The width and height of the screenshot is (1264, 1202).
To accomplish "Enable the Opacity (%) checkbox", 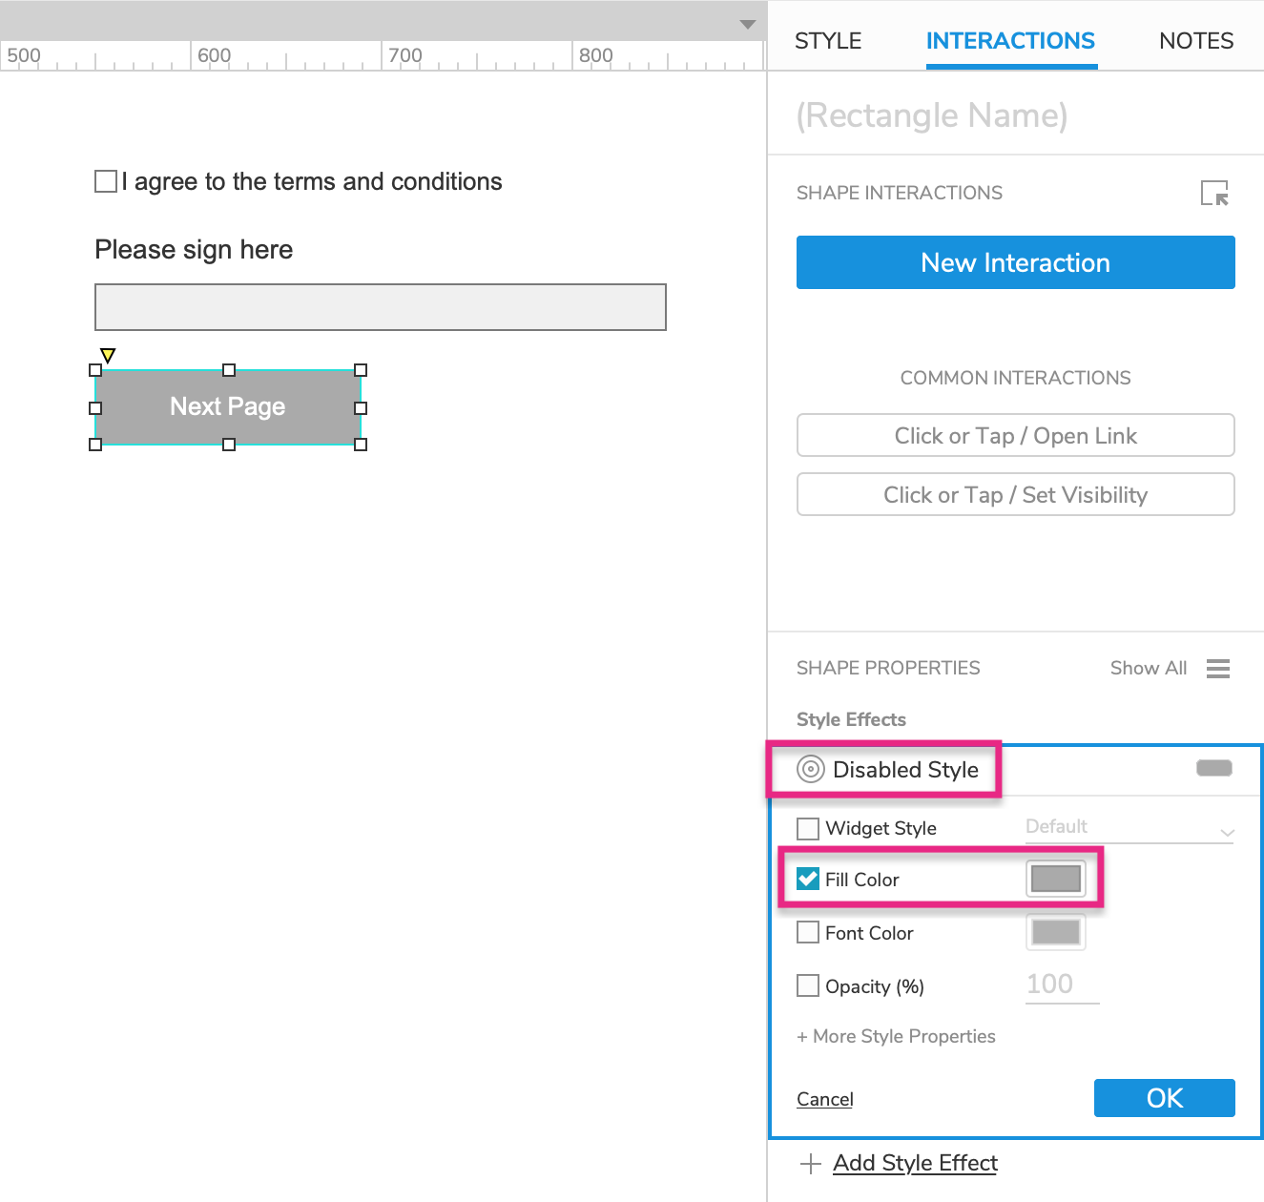I will coord(808,985).
